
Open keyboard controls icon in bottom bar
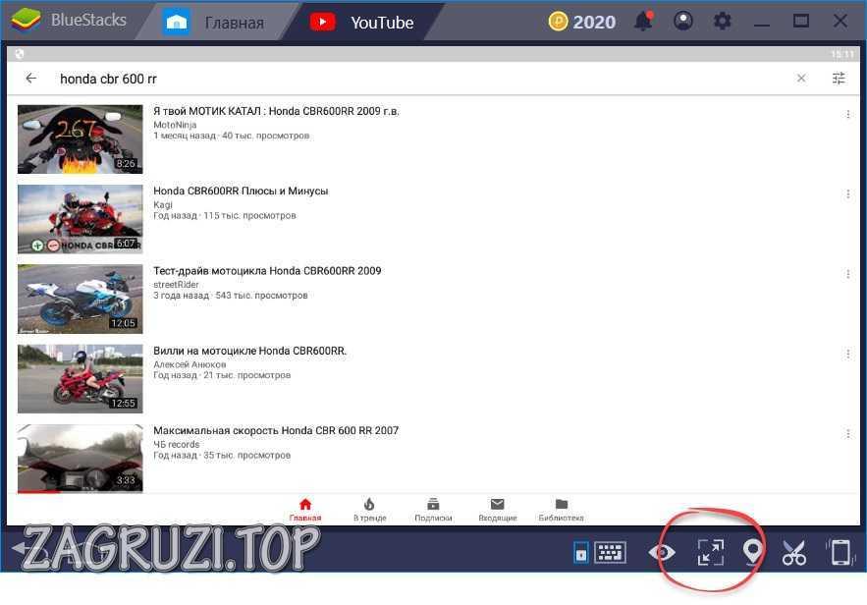point(611,552)
